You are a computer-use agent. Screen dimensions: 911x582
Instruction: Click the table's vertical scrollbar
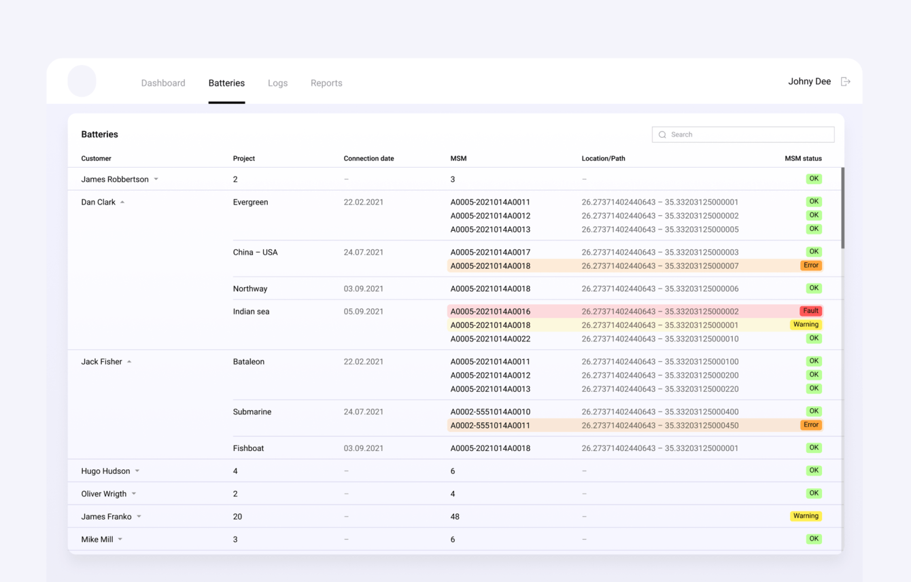842,208
